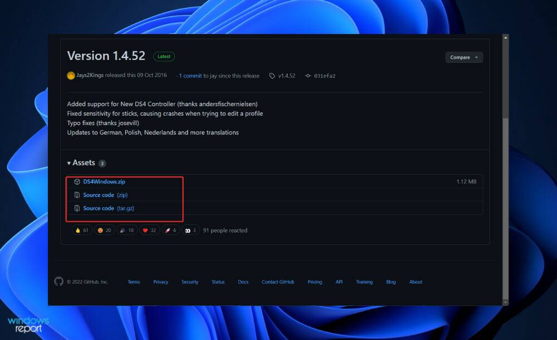
Task: Click the file icon beside Source code (tar.gz)
Action: pos(77,208)
